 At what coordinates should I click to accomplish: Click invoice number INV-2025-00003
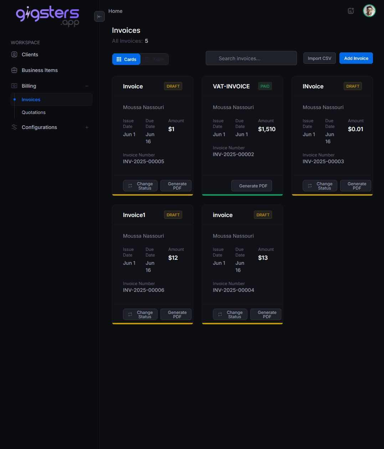pyautogui.click(x=323, y=161)
